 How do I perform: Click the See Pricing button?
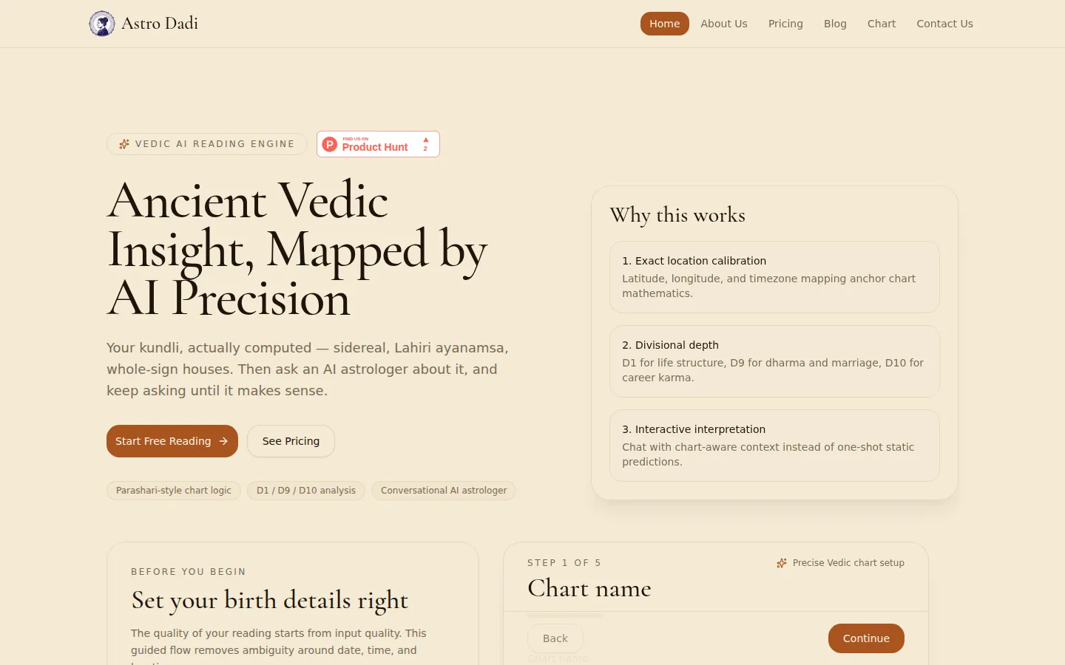[x=291, y=441]
